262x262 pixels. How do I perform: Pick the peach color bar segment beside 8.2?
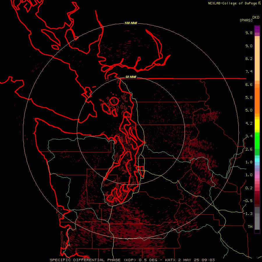pos(257,60)
